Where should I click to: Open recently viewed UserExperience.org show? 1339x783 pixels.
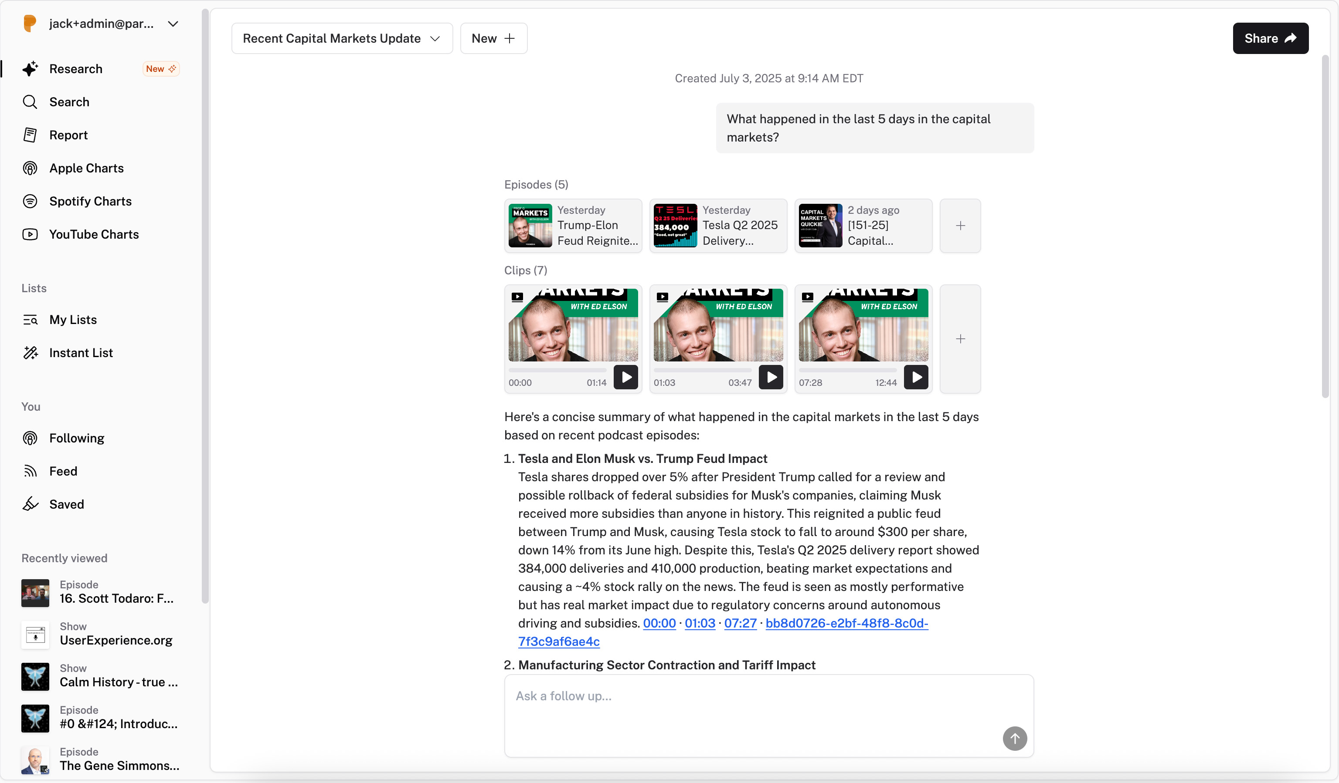[x=100, y=634]
